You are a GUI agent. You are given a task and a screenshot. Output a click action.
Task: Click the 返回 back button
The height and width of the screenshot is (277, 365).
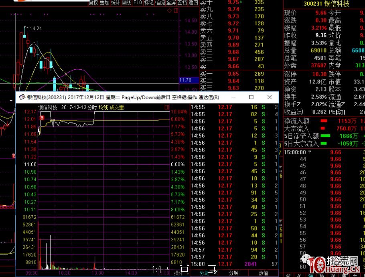coord(193,2)
